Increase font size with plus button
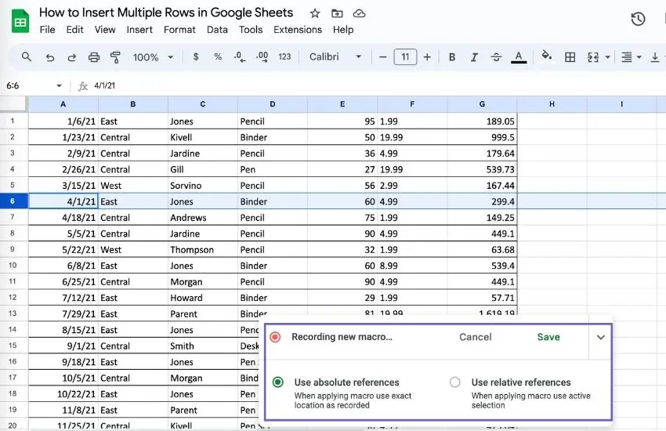 point(427,57)
